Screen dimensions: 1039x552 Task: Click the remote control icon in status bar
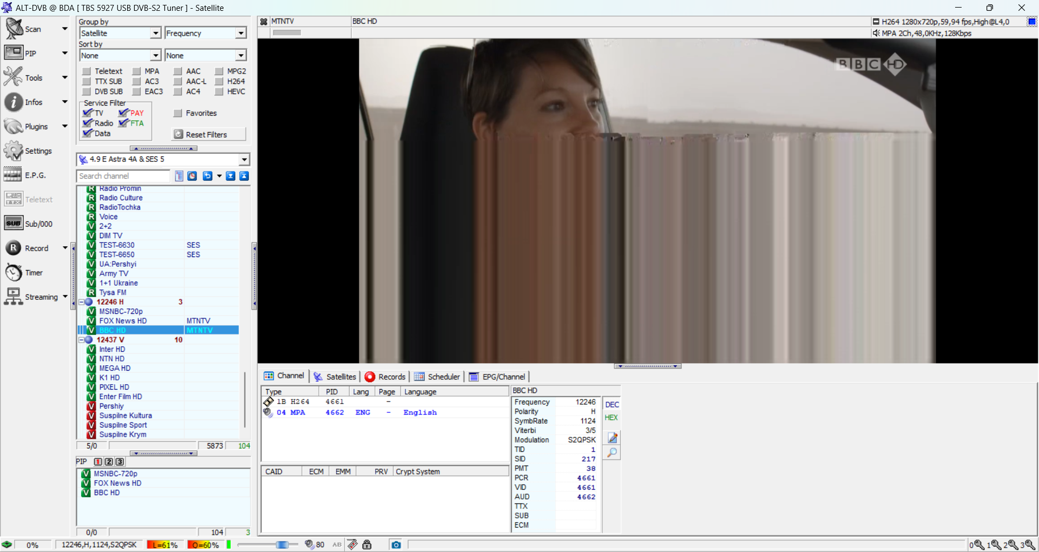(352, 544)
